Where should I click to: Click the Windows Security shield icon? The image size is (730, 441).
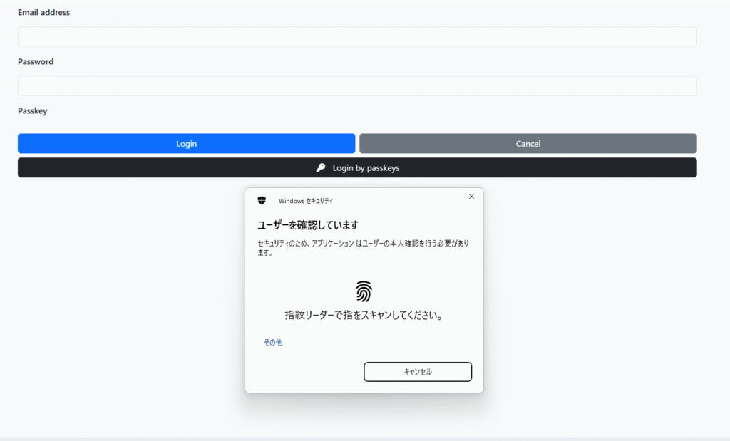262,200
